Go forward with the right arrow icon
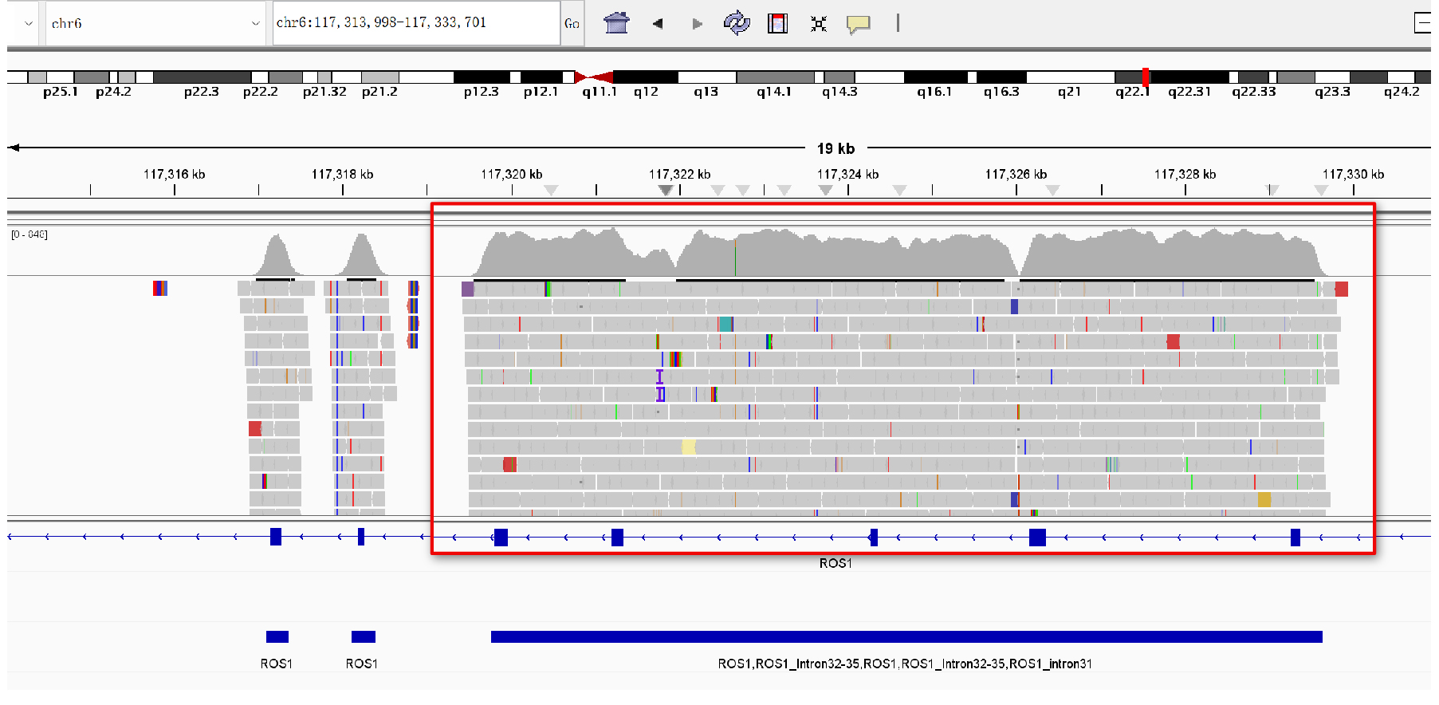Image resolution: width=1439 pixels, height=705 pixels. (698, 23)
